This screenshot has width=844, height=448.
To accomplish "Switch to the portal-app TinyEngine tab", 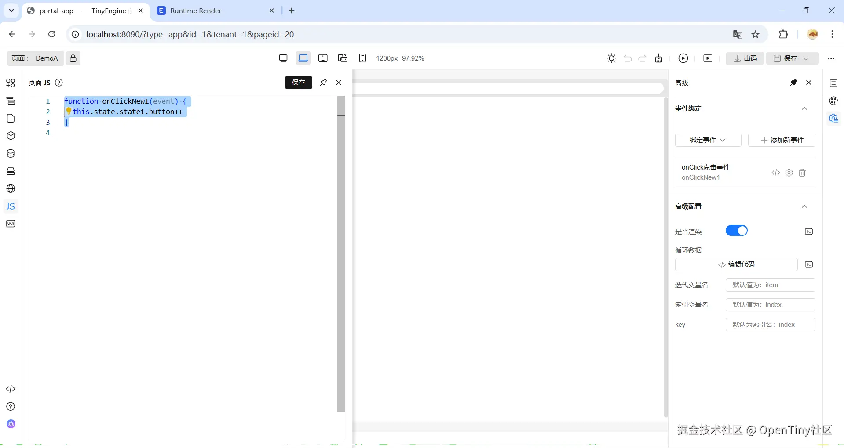I will pos(85,11).
